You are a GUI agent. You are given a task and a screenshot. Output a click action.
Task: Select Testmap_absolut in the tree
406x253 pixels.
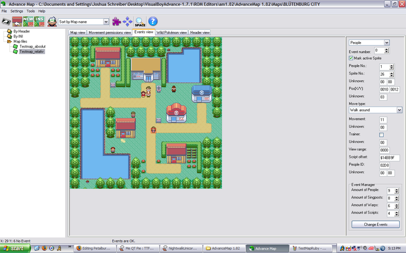32,47
